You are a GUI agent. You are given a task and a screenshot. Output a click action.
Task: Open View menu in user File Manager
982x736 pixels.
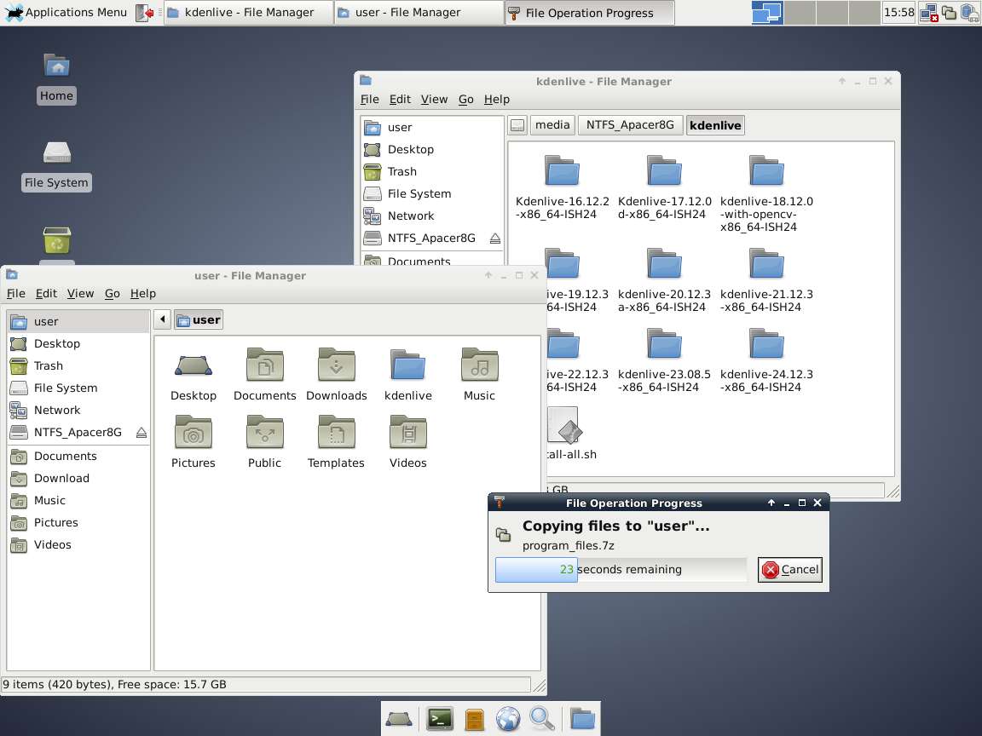80,293
